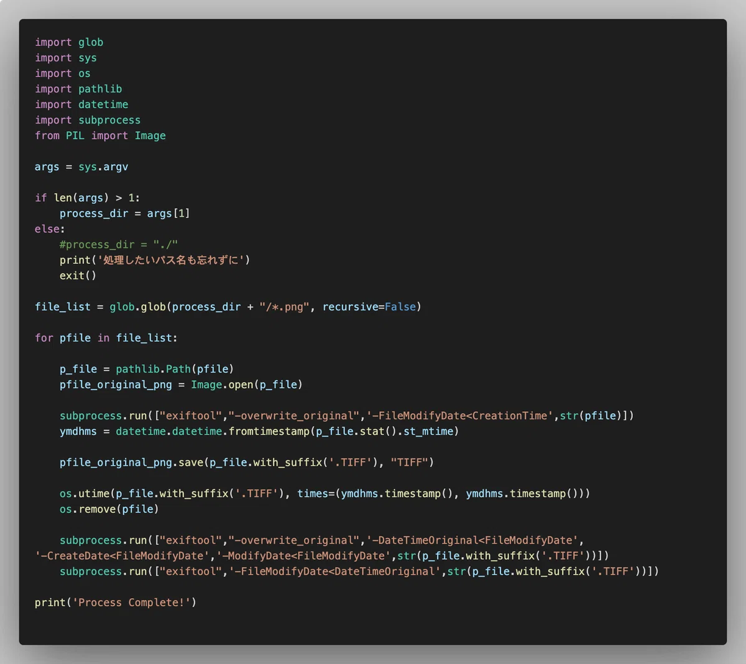Screen dimensions: 746x664
Task: Click the commented '#process_dir' line
Action: coord(119,244)
